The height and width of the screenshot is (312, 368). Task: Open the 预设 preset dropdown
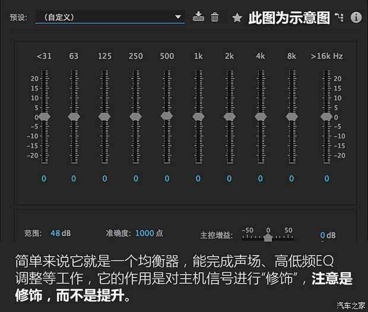tap(110, 17)
